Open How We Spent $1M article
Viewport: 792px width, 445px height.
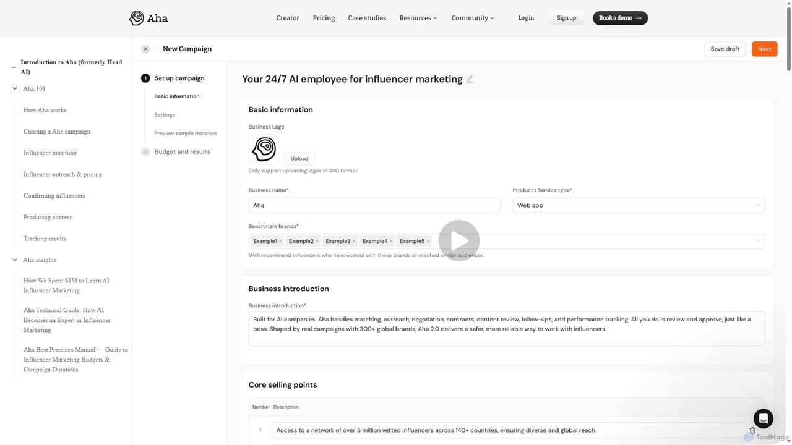(x=66, y=286)
